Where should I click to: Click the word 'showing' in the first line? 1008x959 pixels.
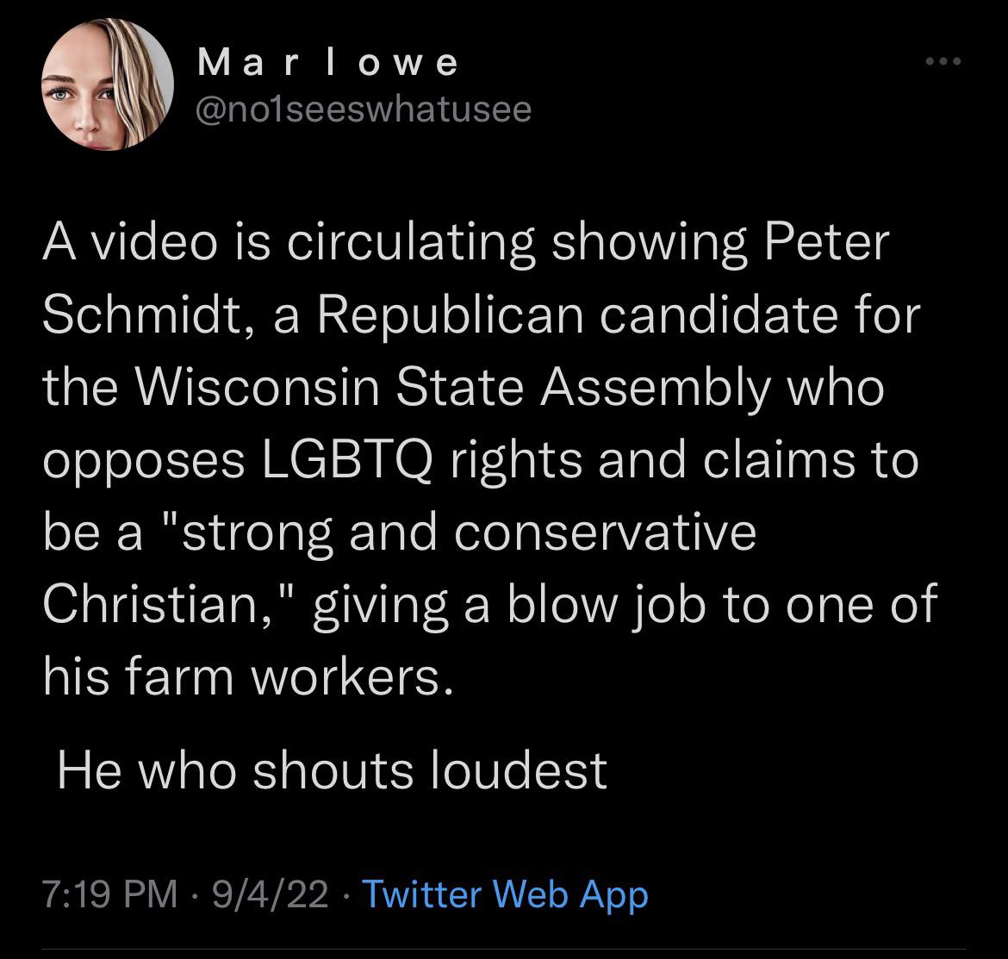pyautogui.click(x=650, y=244)
